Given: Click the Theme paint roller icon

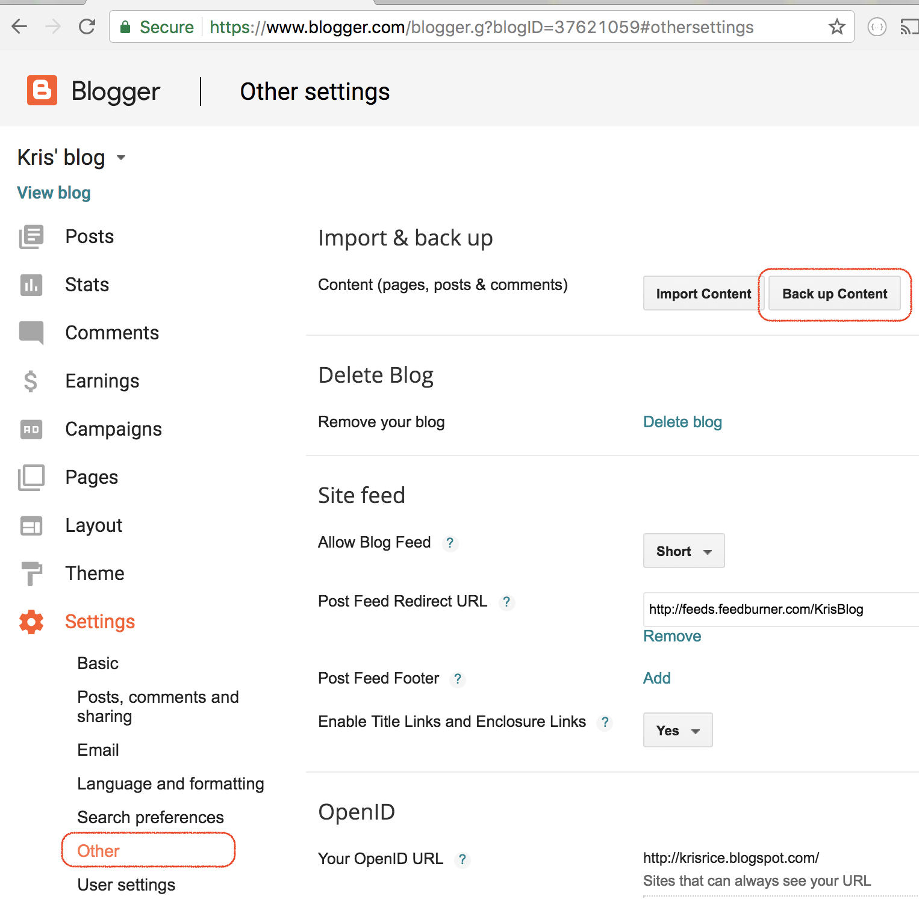Looking at the screenshot, I should pos(31,573).
